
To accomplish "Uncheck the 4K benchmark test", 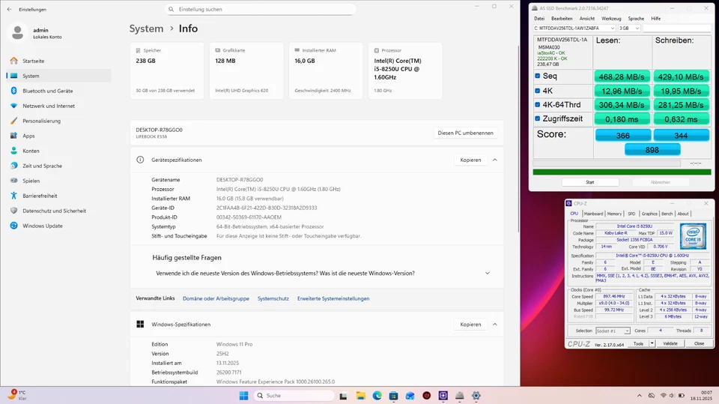I will point(538,91).
